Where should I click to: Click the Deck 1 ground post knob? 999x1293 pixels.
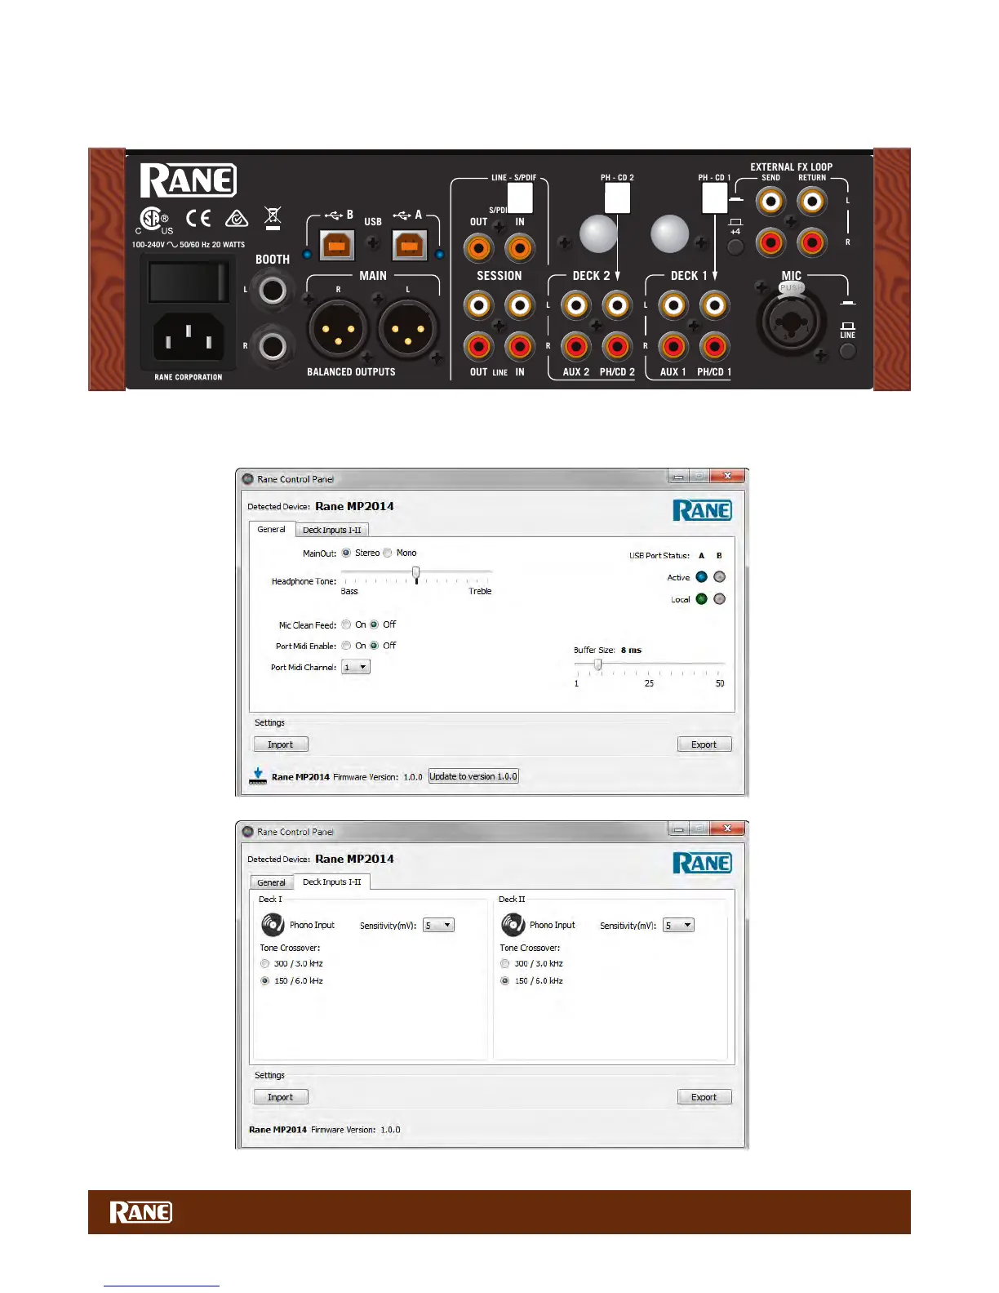click(x=670, y=234)
